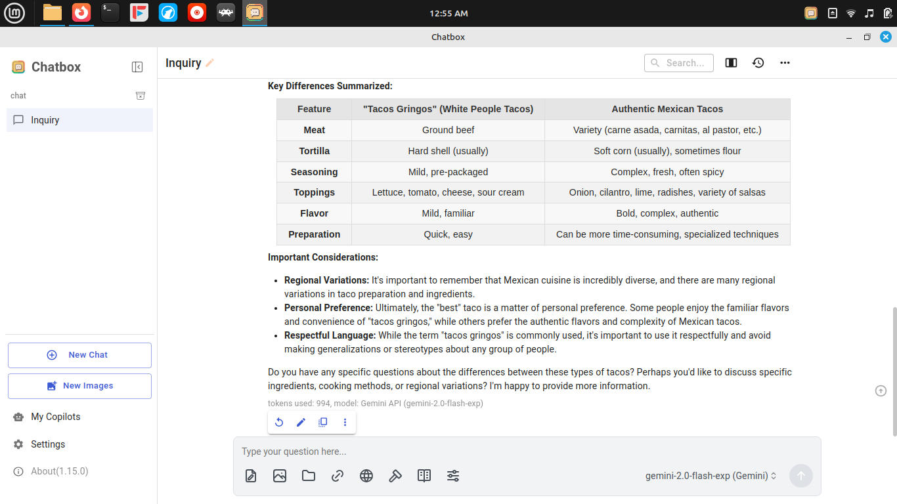Focus the Search field in header
This screenshot has width=897, height=504.
point(679,63)
